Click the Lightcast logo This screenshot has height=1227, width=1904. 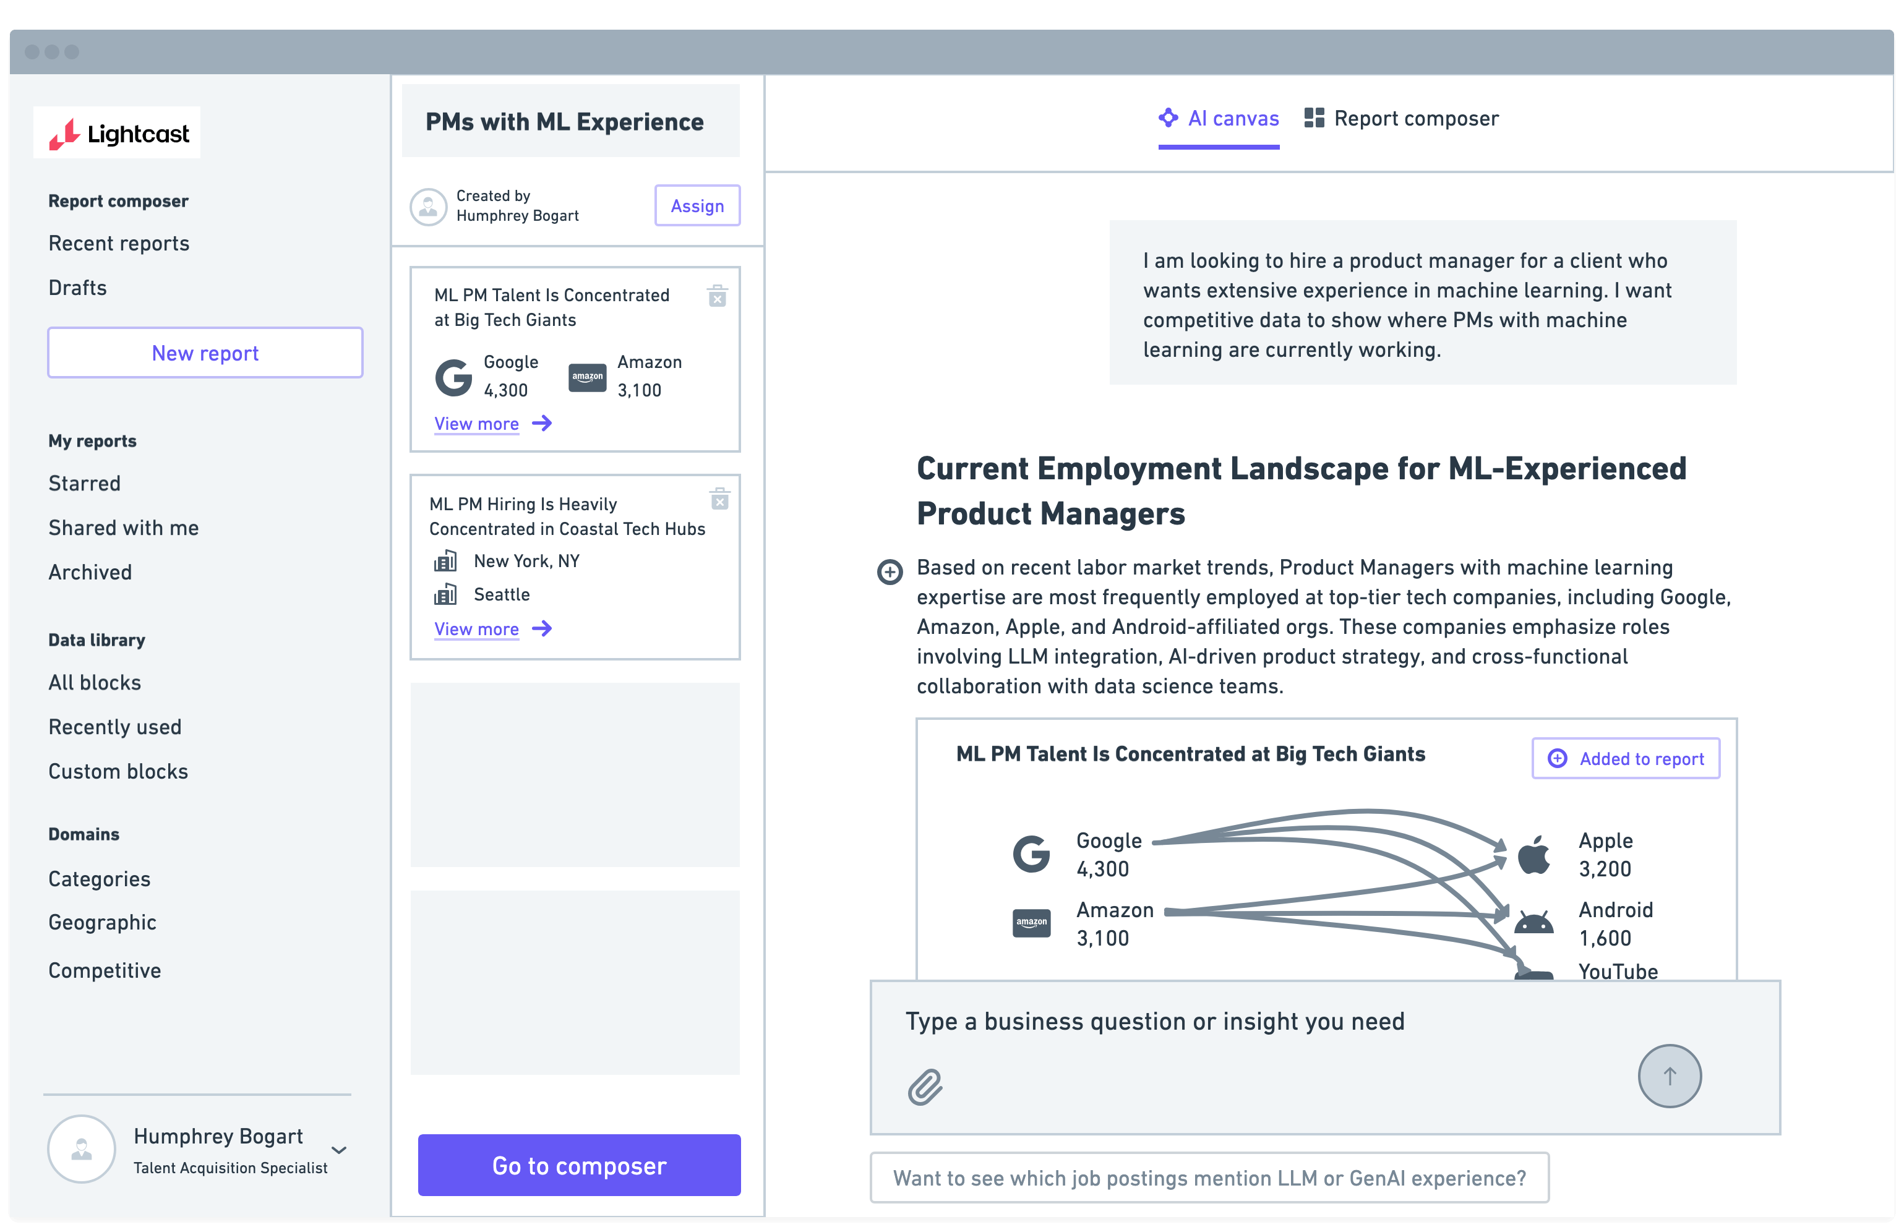click(118, 133)
